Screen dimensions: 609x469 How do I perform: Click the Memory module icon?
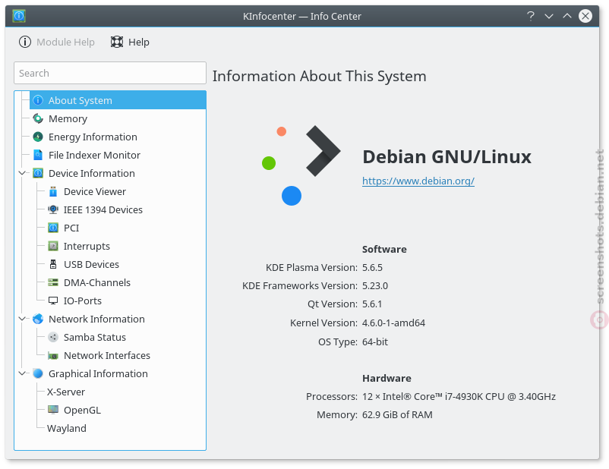[x=38, y=118]
